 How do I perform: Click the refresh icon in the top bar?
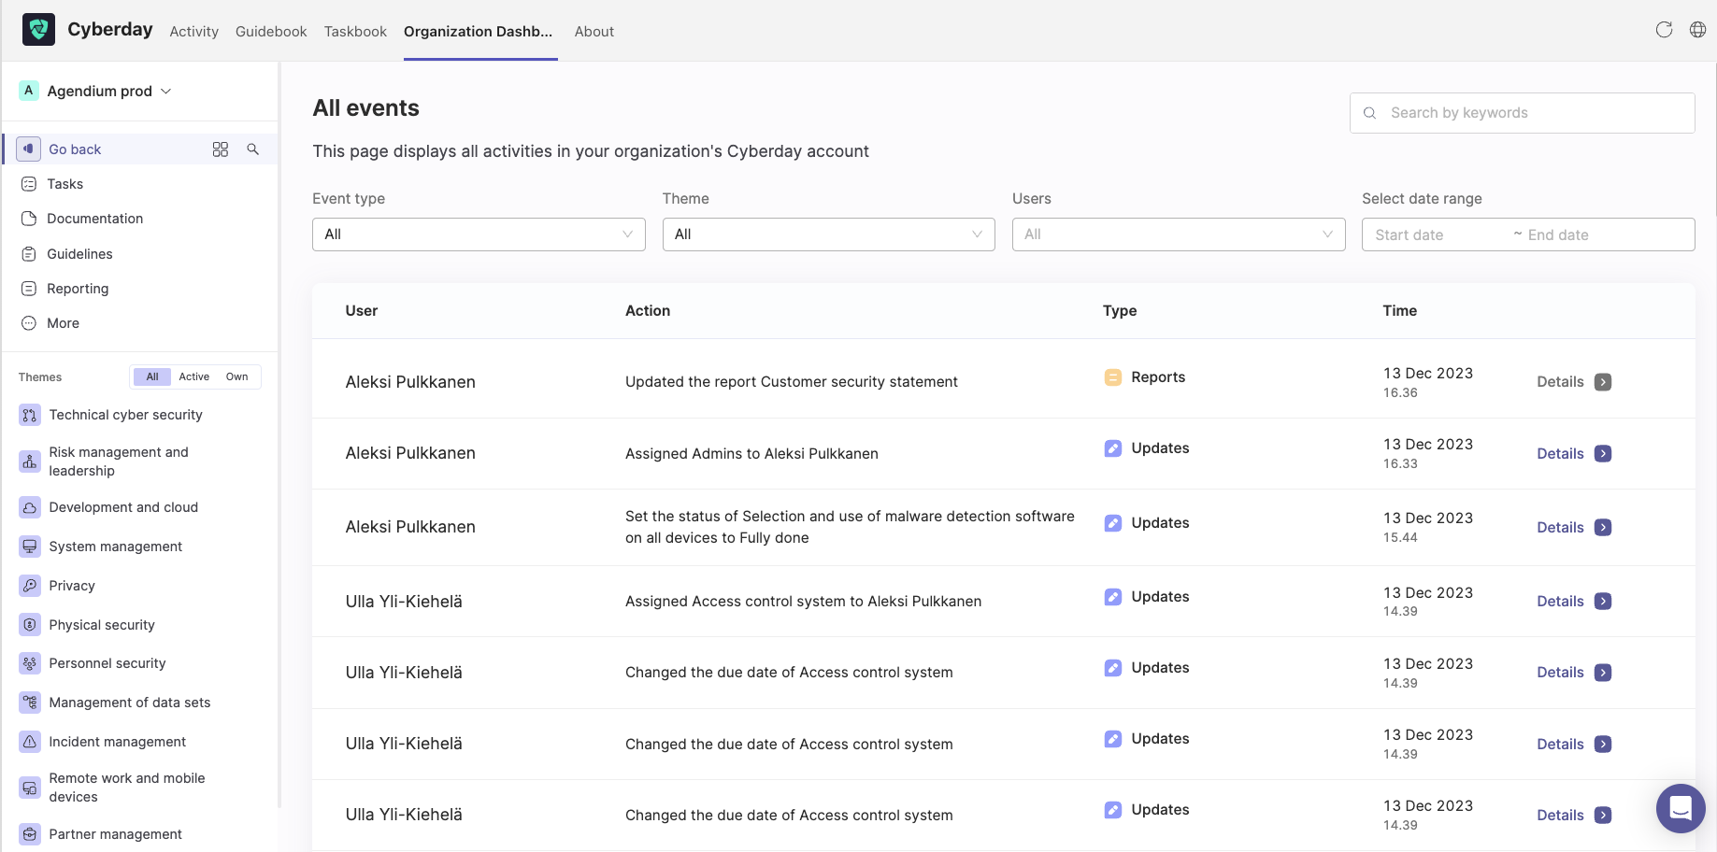click(1664, 30)
